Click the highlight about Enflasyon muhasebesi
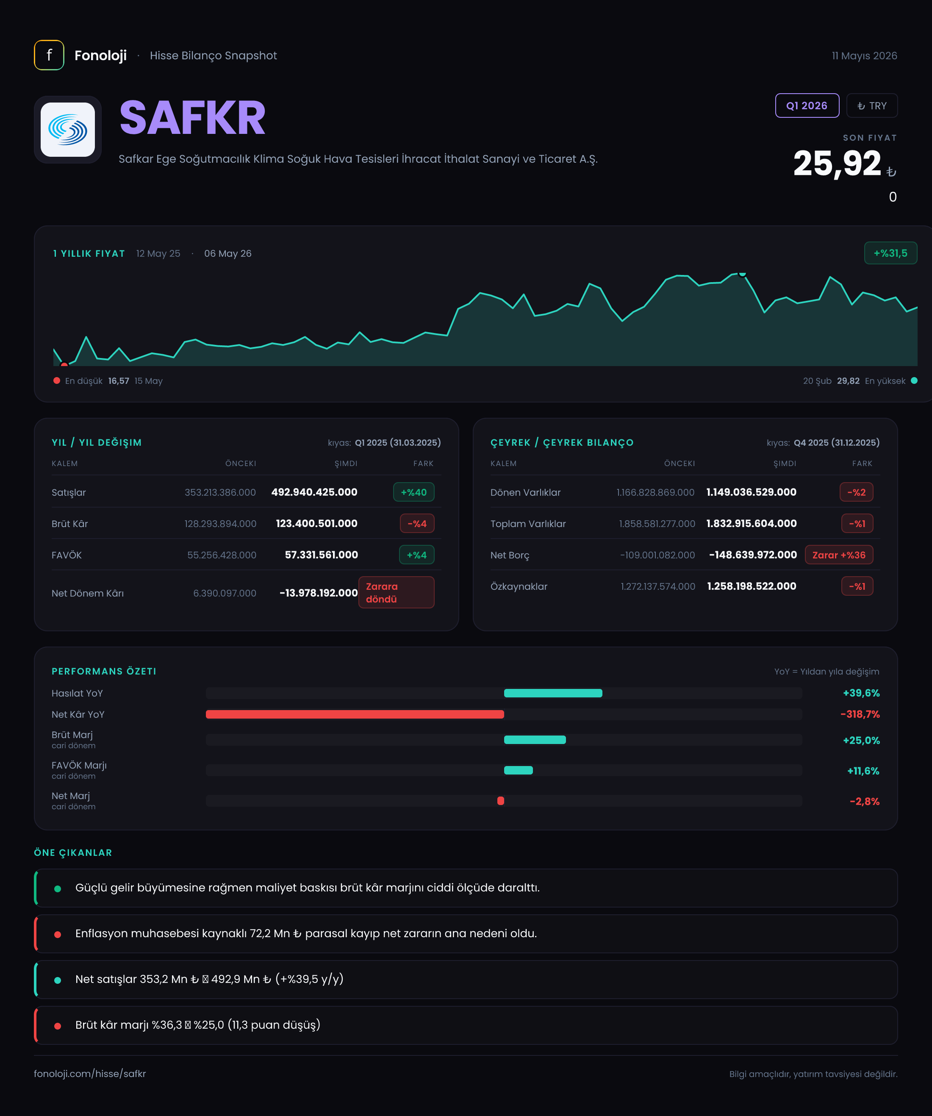Image resolution: width=932 pixels, height=1116 pixels. tap(466, 934)
